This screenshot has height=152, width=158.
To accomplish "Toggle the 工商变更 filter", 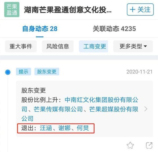I will [93, 46].
